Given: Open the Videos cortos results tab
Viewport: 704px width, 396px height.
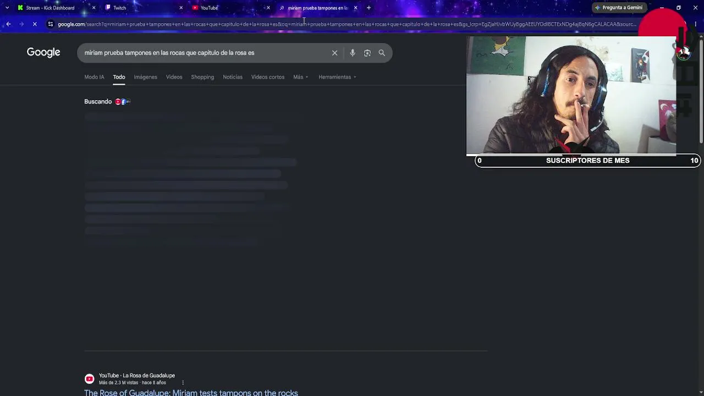Looking at the screenshot, I should point(268,77).
